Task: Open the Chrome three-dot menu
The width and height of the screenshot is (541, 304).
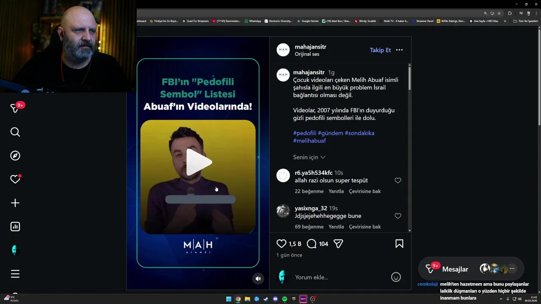Action: pos(536,13)
